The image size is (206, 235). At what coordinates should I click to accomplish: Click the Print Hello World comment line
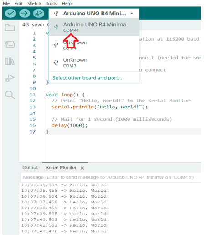(x=121, y=101)
